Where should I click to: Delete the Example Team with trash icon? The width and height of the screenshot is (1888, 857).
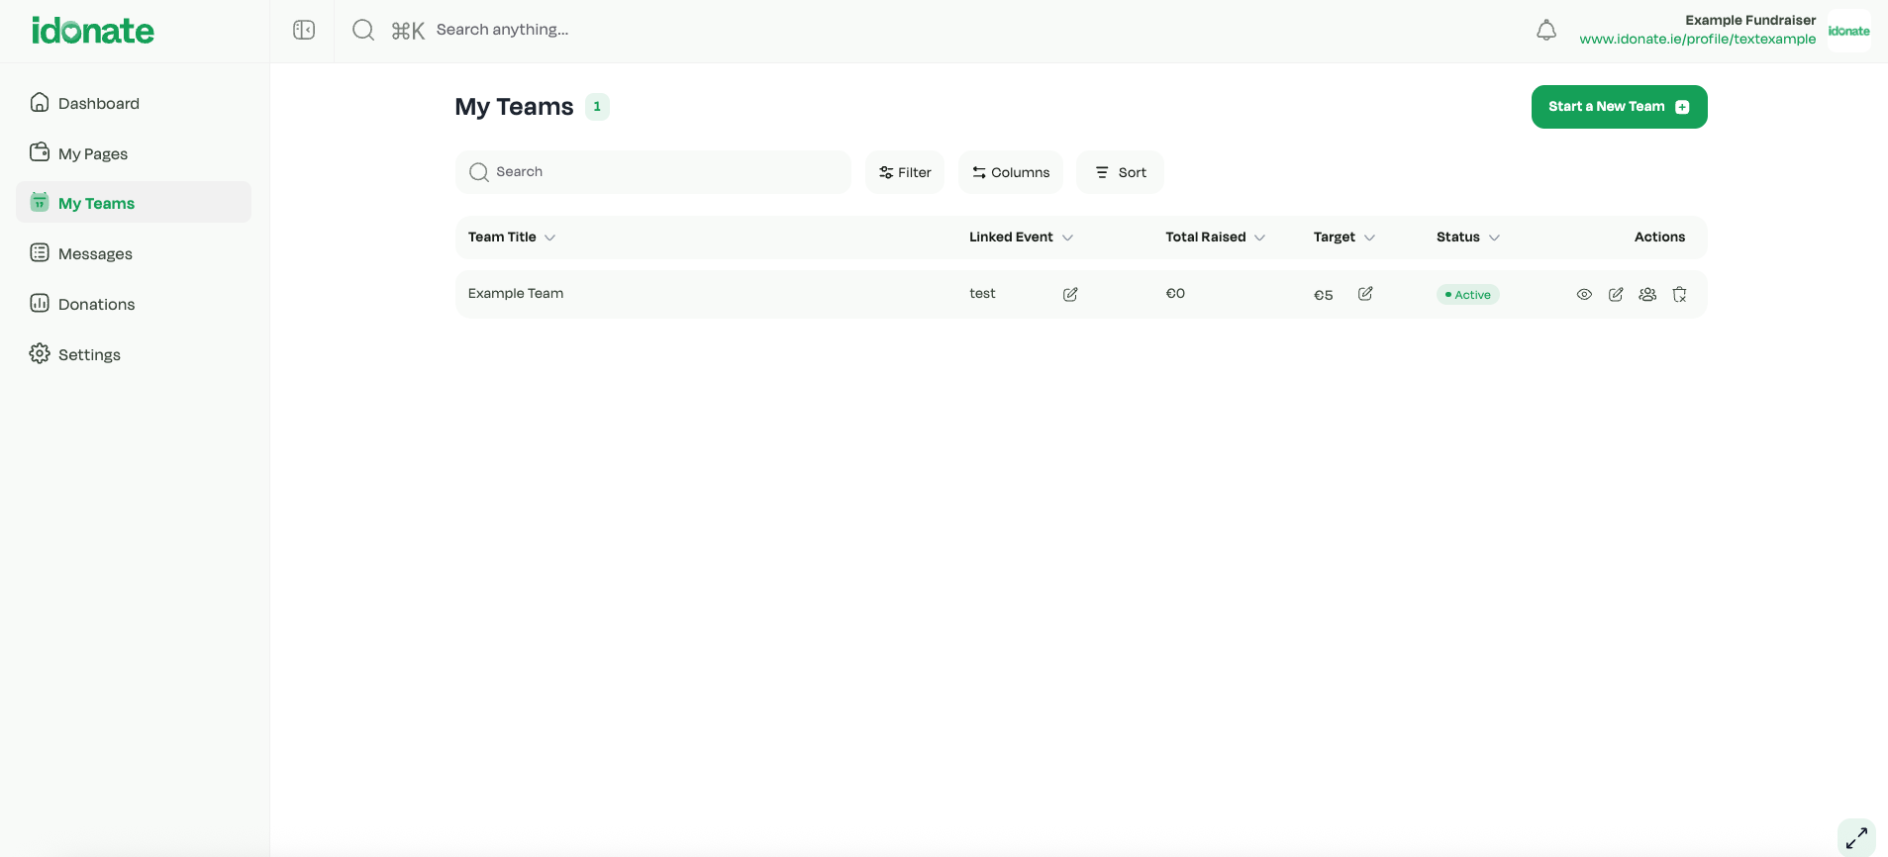[x=1679, y=295]
